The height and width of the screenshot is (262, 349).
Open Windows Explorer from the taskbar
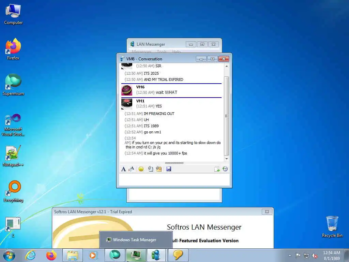click(x=73, y=255)
